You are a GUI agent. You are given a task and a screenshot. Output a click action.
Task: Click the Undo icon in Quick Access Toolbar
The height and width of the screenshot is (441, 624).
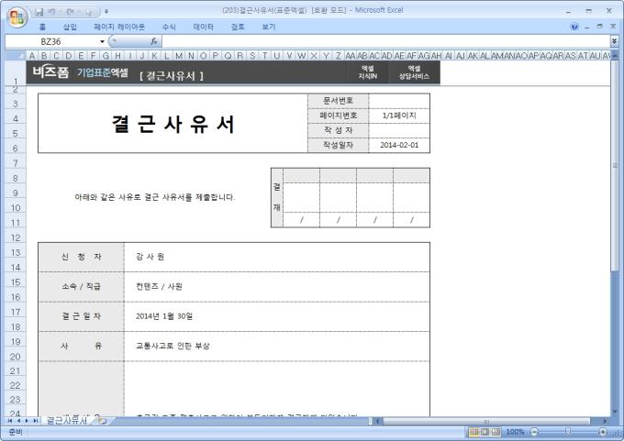[x=51, y=12]
